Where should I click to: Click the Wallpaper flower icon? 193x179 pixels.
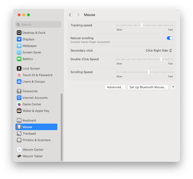pyautogui.click(x=19, y=46)
